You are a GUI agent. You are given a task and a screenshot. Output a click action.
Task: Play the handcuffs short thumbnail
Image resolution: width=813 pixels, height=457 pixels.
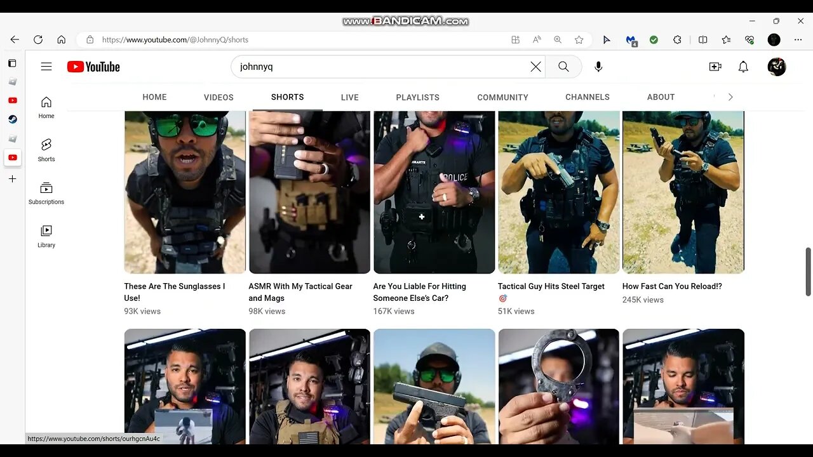pyautogui.click(x=558, y=387)
